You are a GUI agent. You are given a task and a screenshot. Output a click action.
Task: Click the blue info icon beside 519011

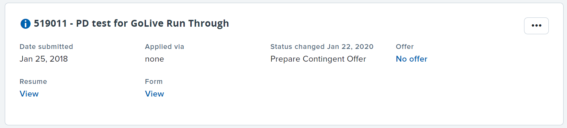click(25, 24)
